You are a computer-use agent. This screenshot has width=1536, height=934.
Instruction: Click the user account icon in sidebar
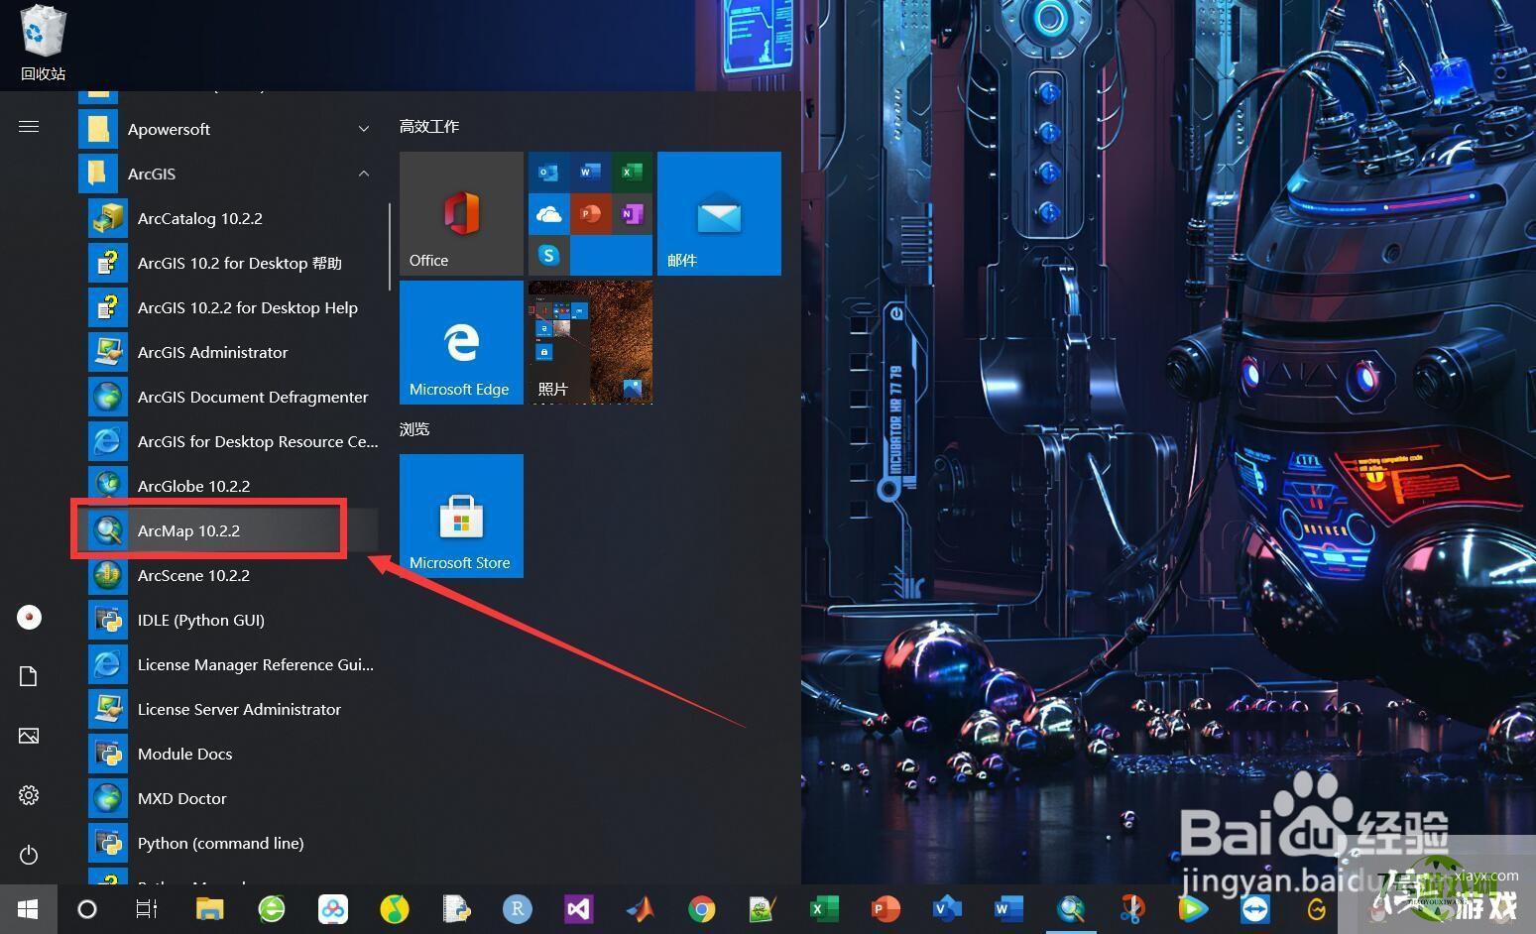tap(29, 617)
